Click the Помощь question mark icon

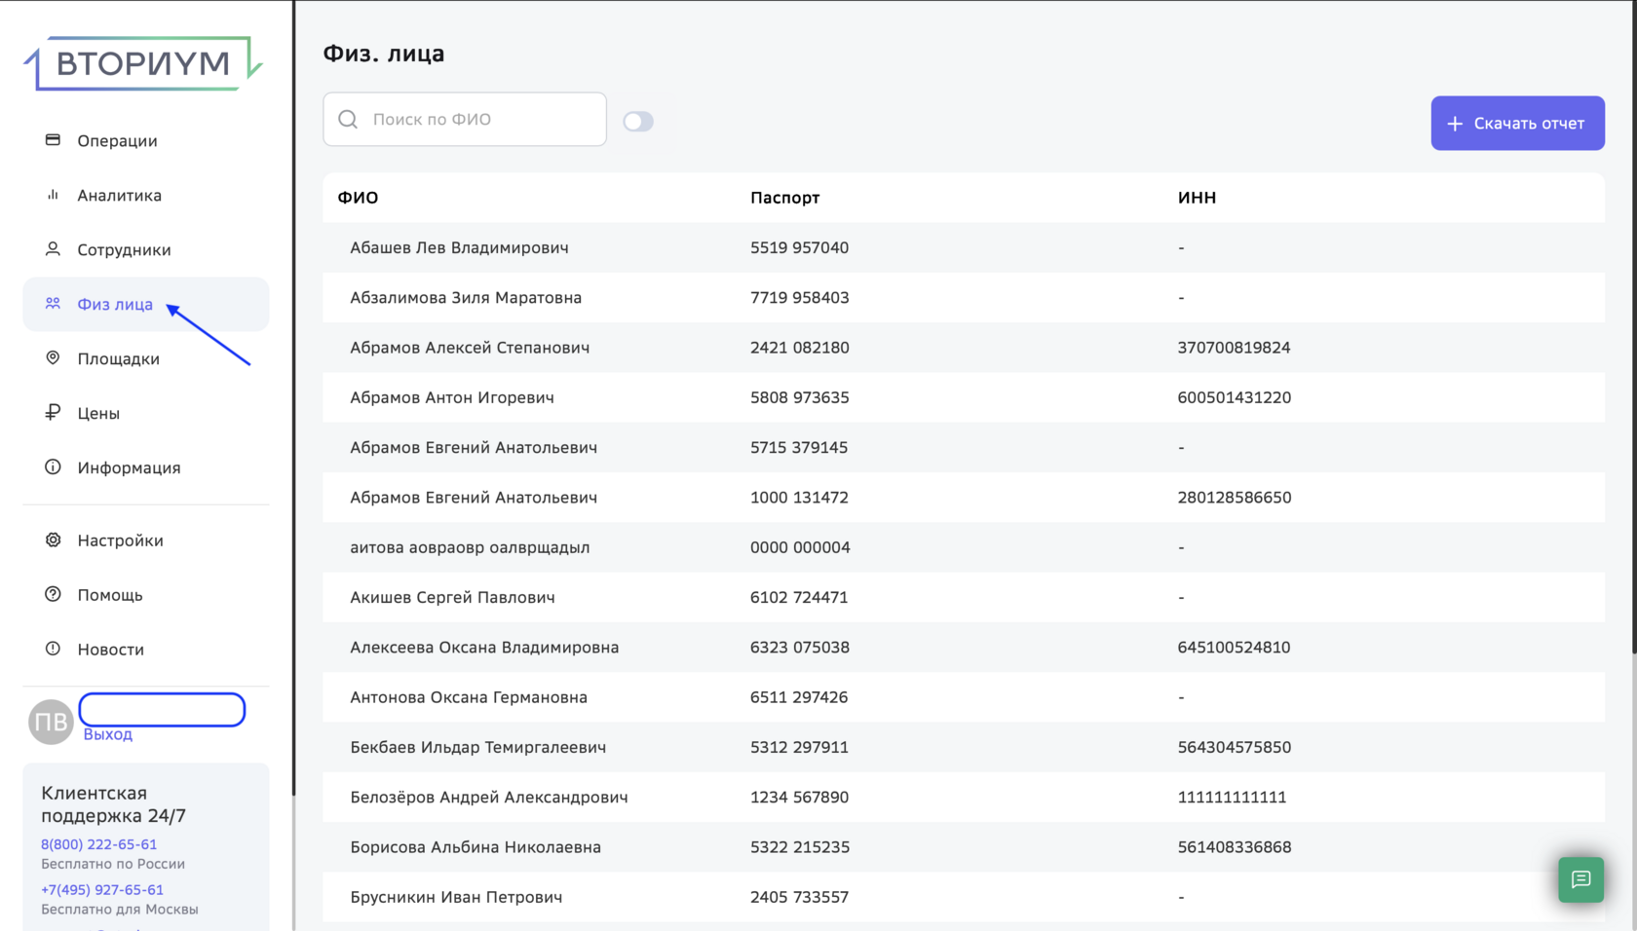pyautogui.click(x=53, y=594)
